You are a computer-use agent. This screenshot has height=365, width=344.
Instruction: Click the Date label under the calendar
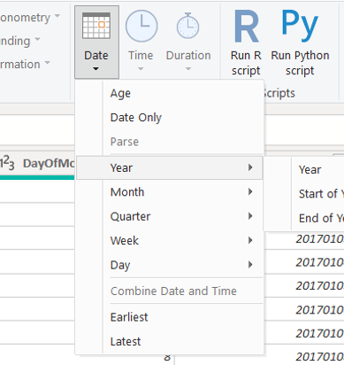click(96, 56)
